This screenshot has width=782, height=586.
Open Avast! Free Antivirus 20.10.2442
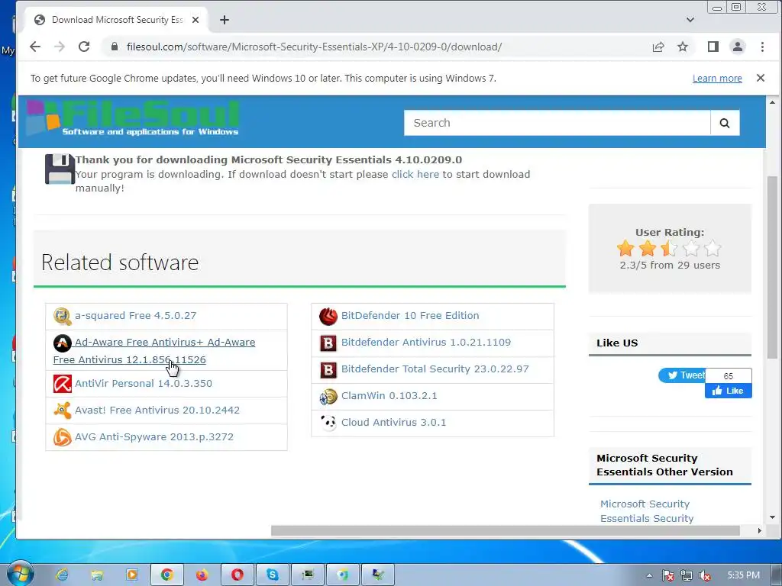(x=157, y=410)
